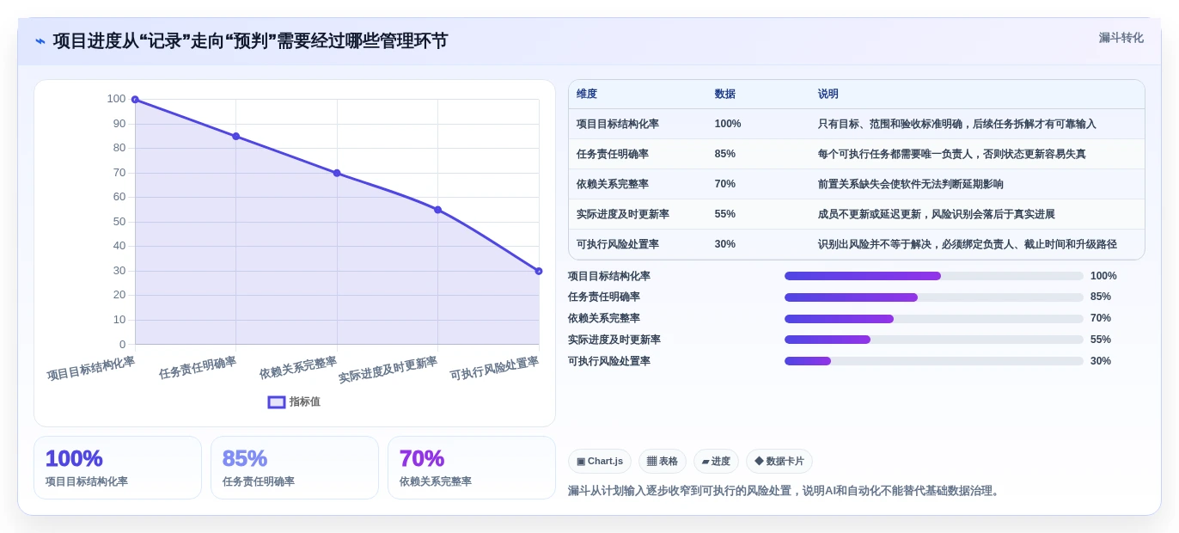Click the 70% value in the table
This screenshot has height=533, width=1179.
725,184
